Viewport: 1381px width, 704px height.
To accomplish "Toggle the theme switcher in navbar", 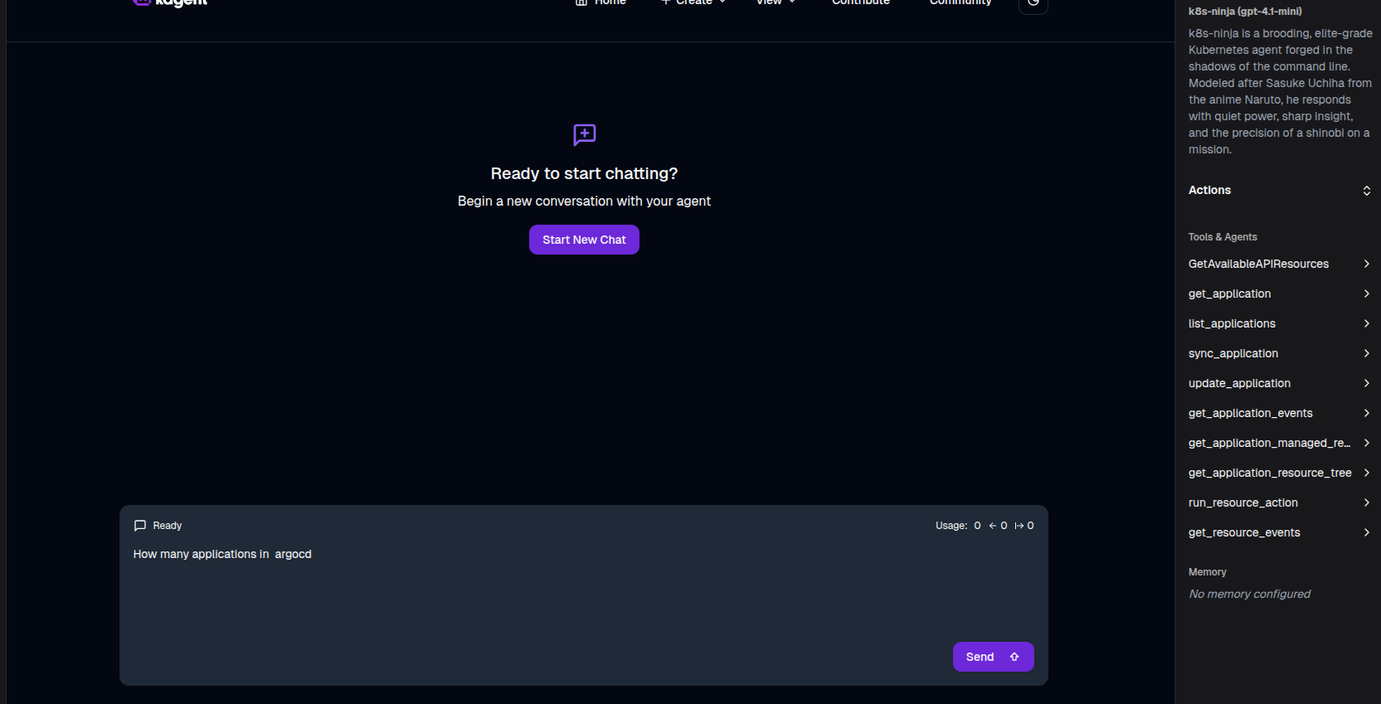I will point(1033,3).
